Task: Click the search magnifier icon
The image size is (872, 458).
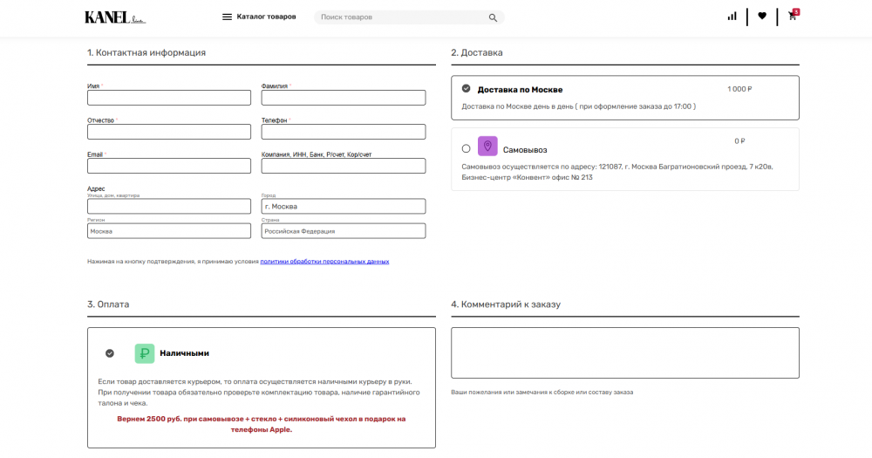Action: pos(493,17)
